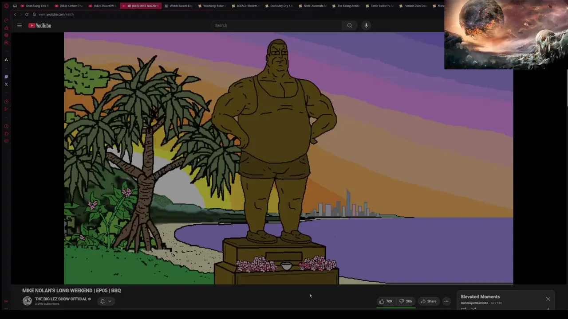Image resolution: width=568 pixels, height=319 pixels.
Task: Click the magnifier search button
Action: [x=349, y=25]
